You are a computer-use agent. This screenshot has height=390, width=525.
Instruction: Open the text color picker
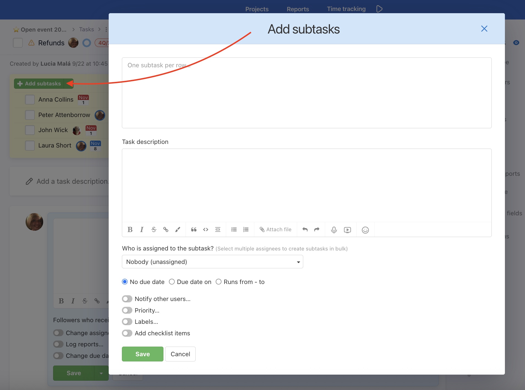coord(178,229)
